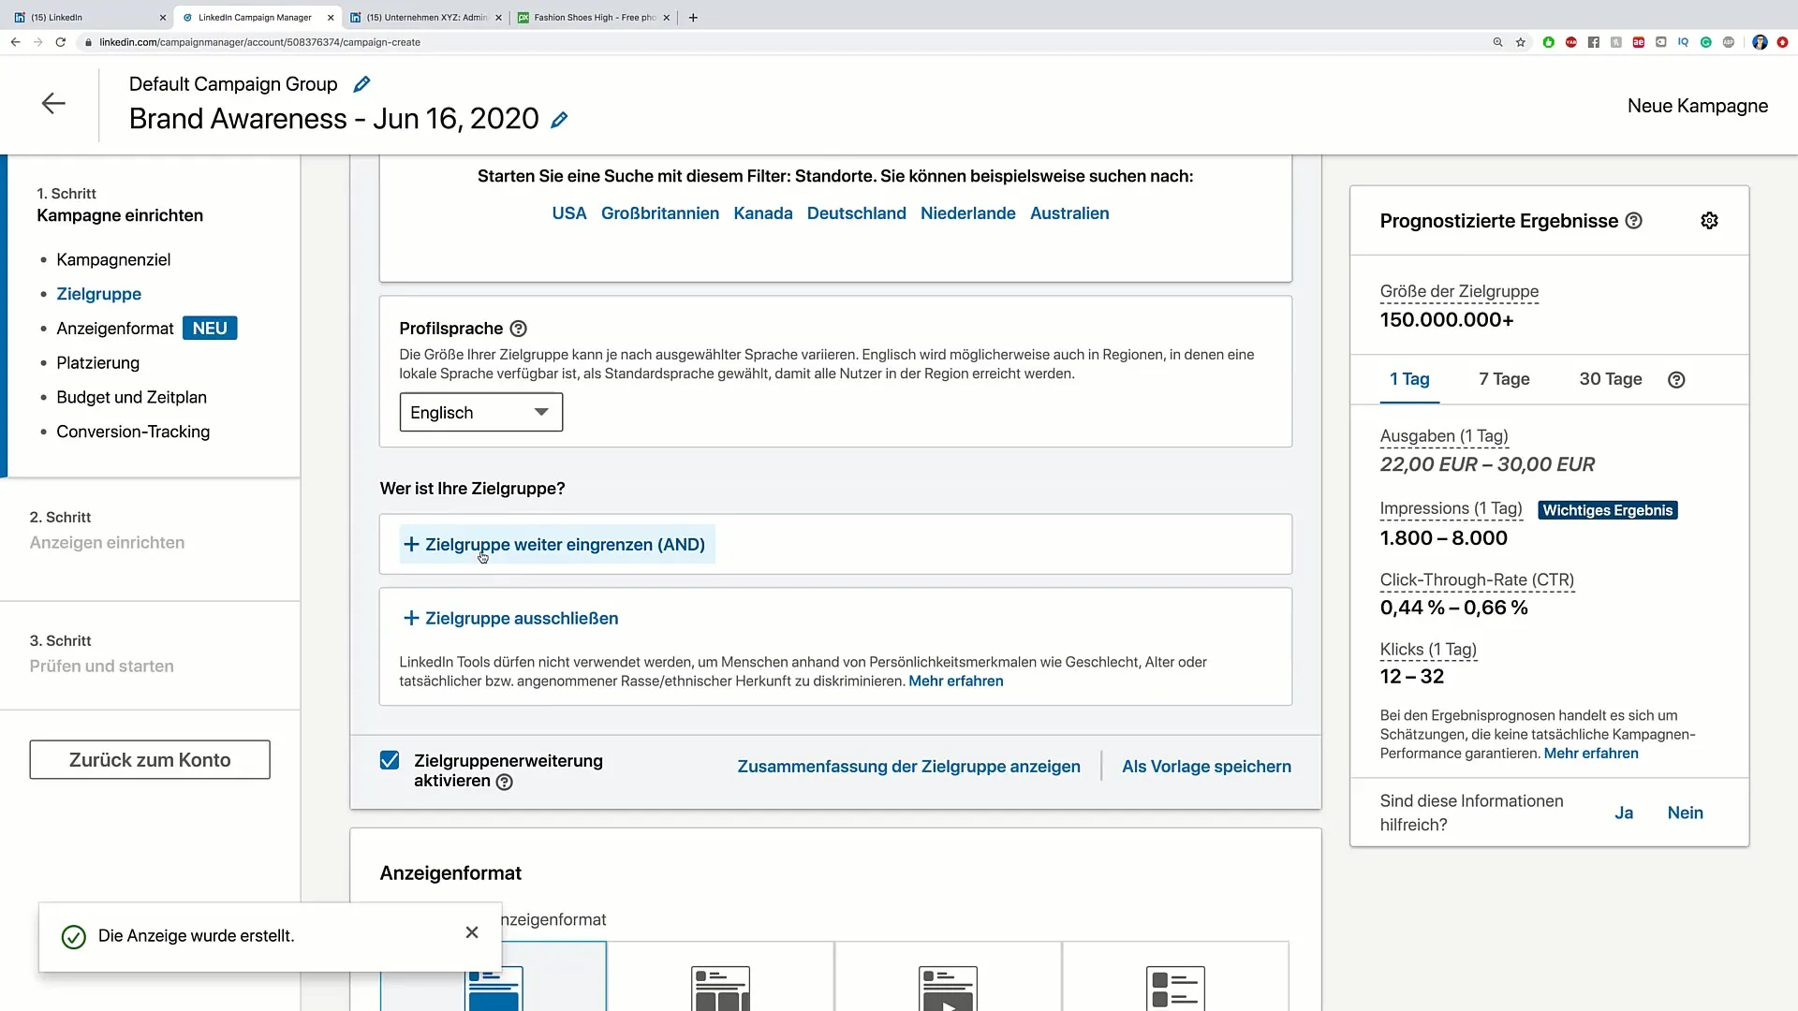Click help icon next to 30 Tage
The width and height of the screenshot is (1798, 1011).
click(x=1676, y=380)
